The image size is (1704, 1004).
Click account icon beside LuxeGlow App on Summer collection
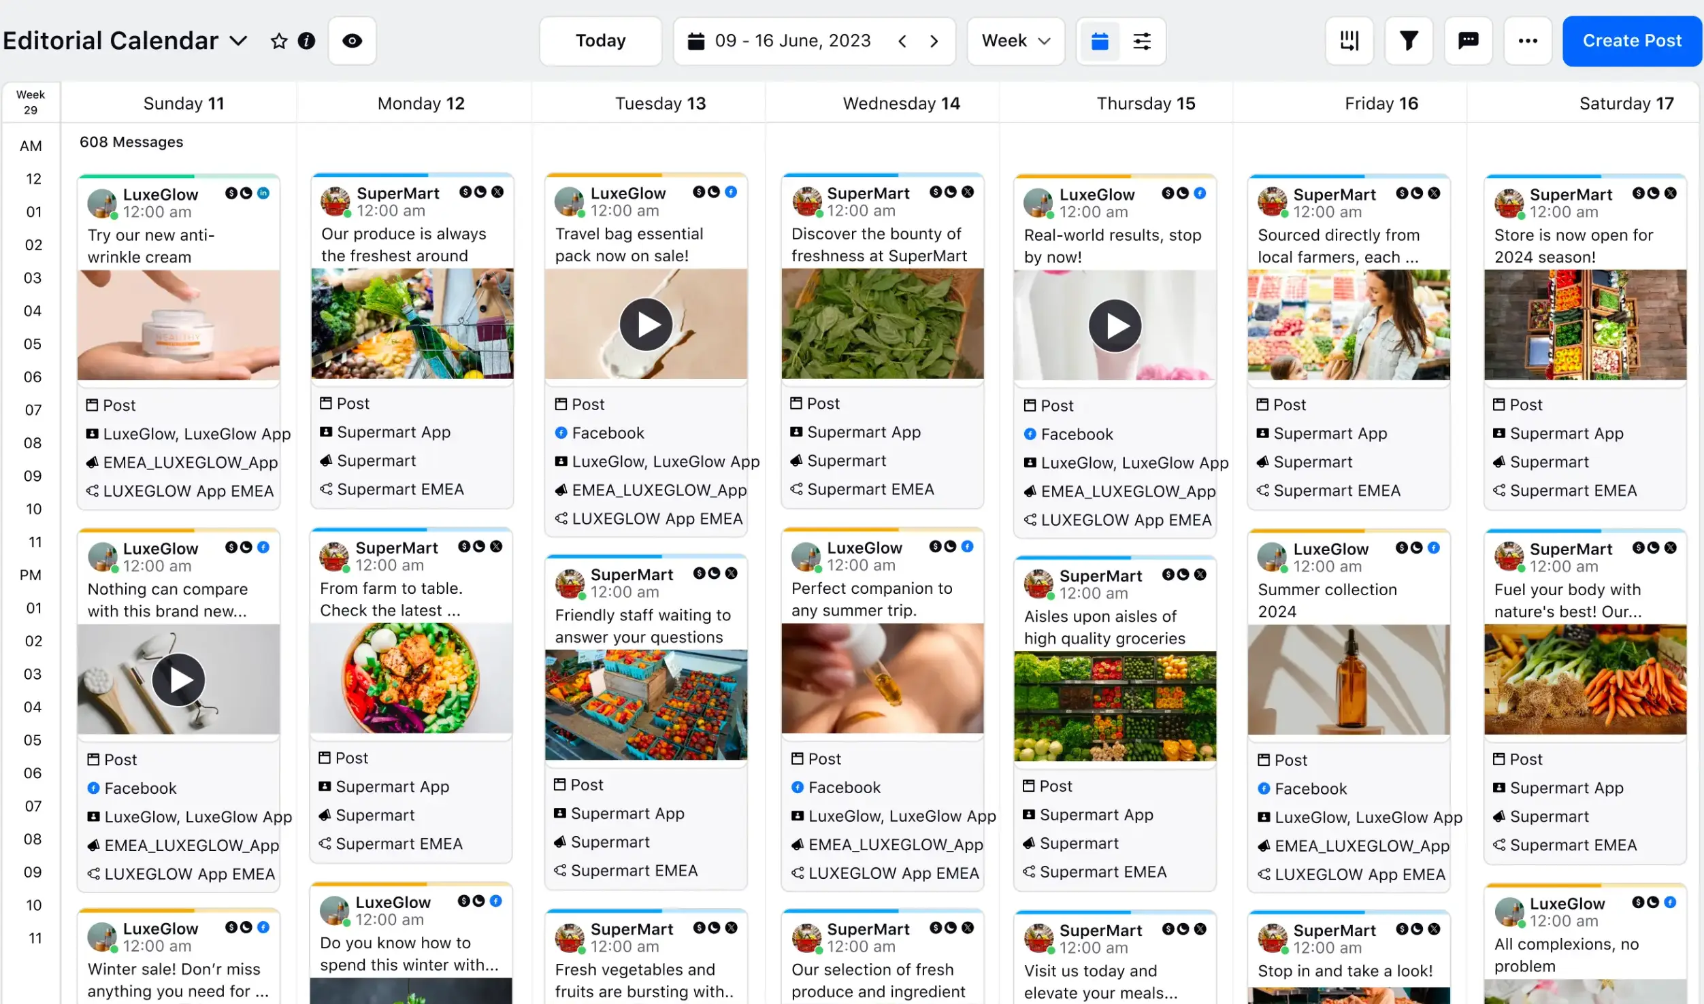pos(1264,817)
